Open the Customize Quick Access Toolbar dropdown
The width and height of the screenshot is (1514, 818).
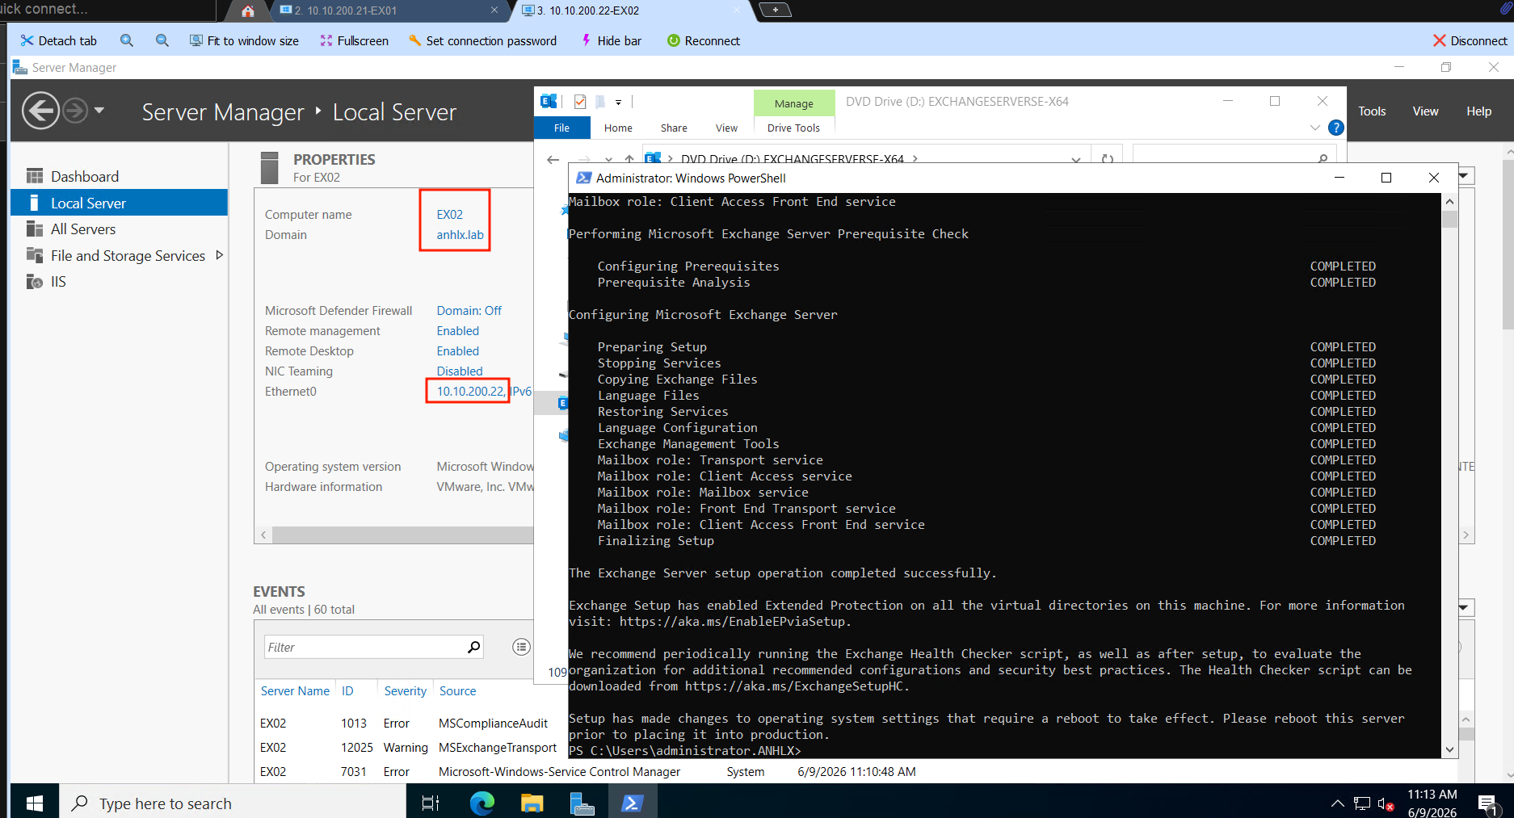click(618, 103)
